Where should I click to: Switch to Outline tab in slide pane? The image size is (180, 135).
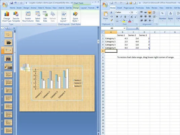7,28
